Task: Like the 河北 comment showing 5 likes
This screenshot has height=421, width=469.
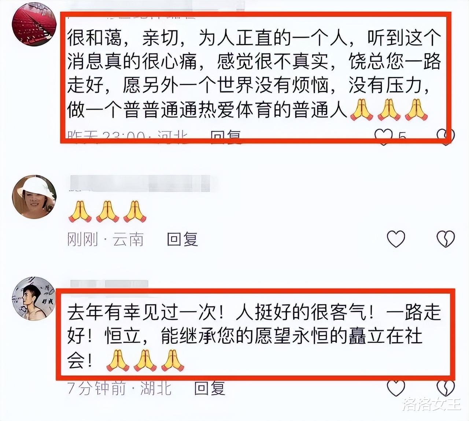Action: pos(383,137)
